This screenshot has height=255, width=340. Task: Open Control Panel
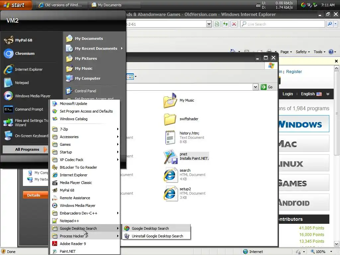(81, 91)
